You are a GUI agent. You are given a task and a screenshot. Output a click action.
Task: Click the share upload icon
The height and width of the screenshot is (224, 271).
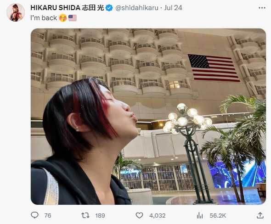tap(260, 215)
